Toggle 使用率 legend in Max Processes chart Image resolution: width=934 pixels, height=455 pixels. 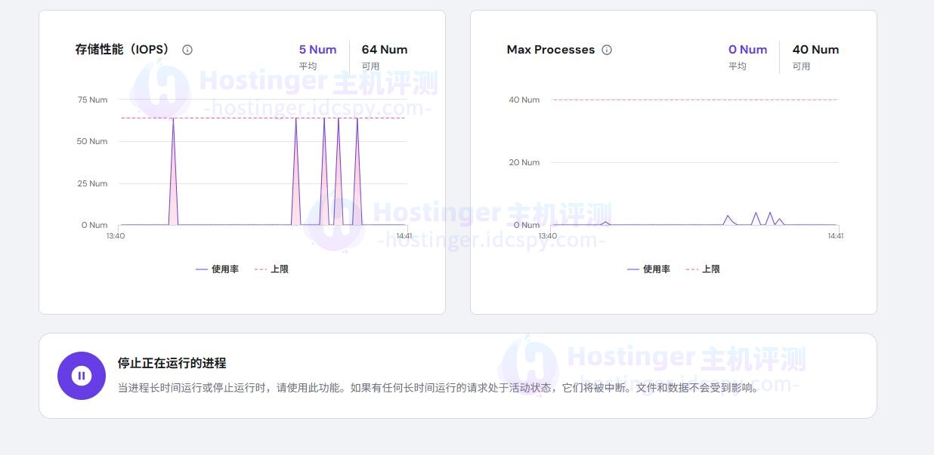click(x=649, y=269)
